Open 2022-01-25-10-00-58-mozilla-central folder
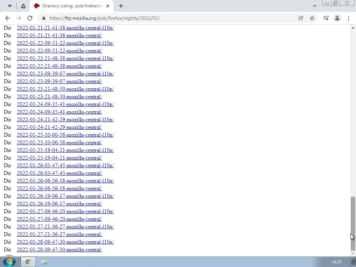The image size is (356, 267). tap(59, 143)
